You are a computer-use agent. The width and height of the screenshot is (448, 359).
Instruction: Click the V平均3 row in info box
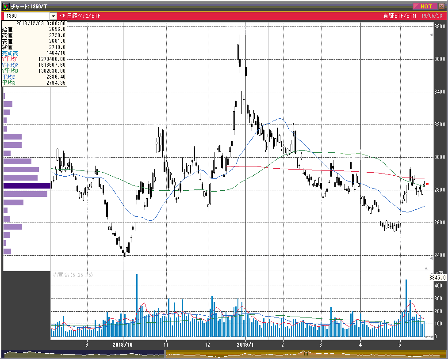[x=34, y=71]
